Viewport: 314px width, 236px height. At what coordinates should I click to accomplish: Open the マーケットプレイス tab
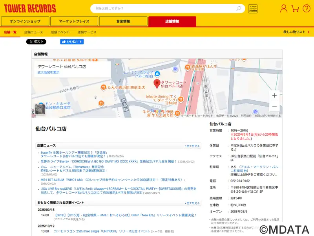(x=74, y=21)
